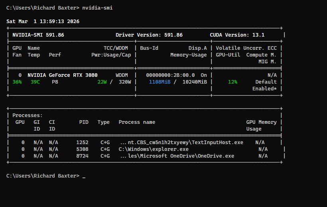Click the power cap value 320W
The width and height of the screenshot is (327, 207).
click(x=125, y=82)
